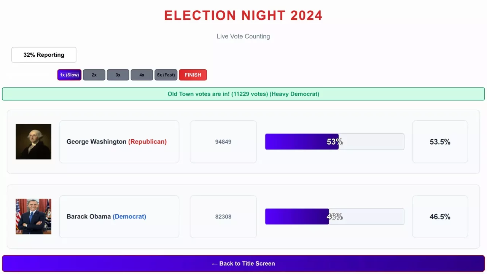Click the ELECTION NIGHT 2024 title
Image resolution: width=487 pixels, height=274 pixels.
click(x=243, y=15)
